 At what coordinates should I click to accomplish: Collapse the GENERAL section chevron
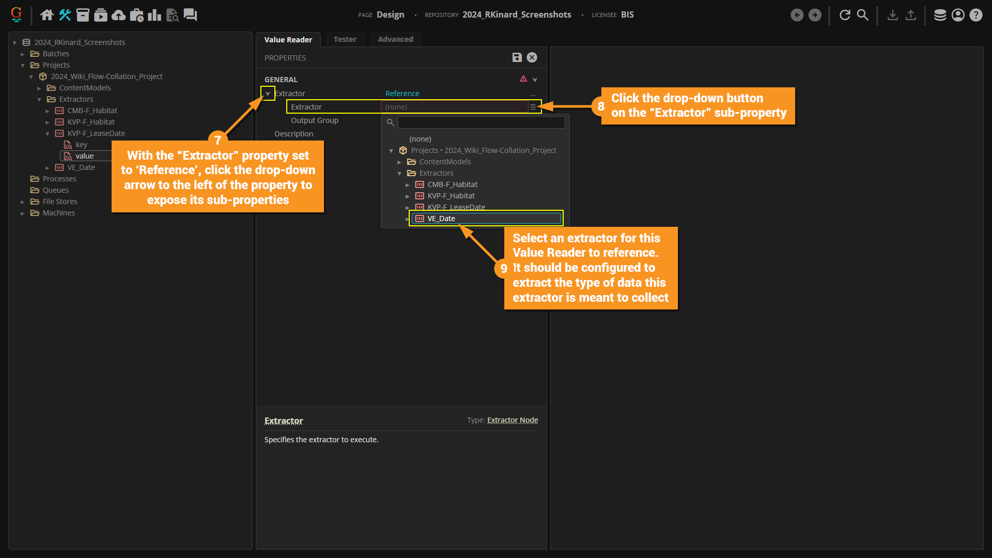click(x=535, y=80)
